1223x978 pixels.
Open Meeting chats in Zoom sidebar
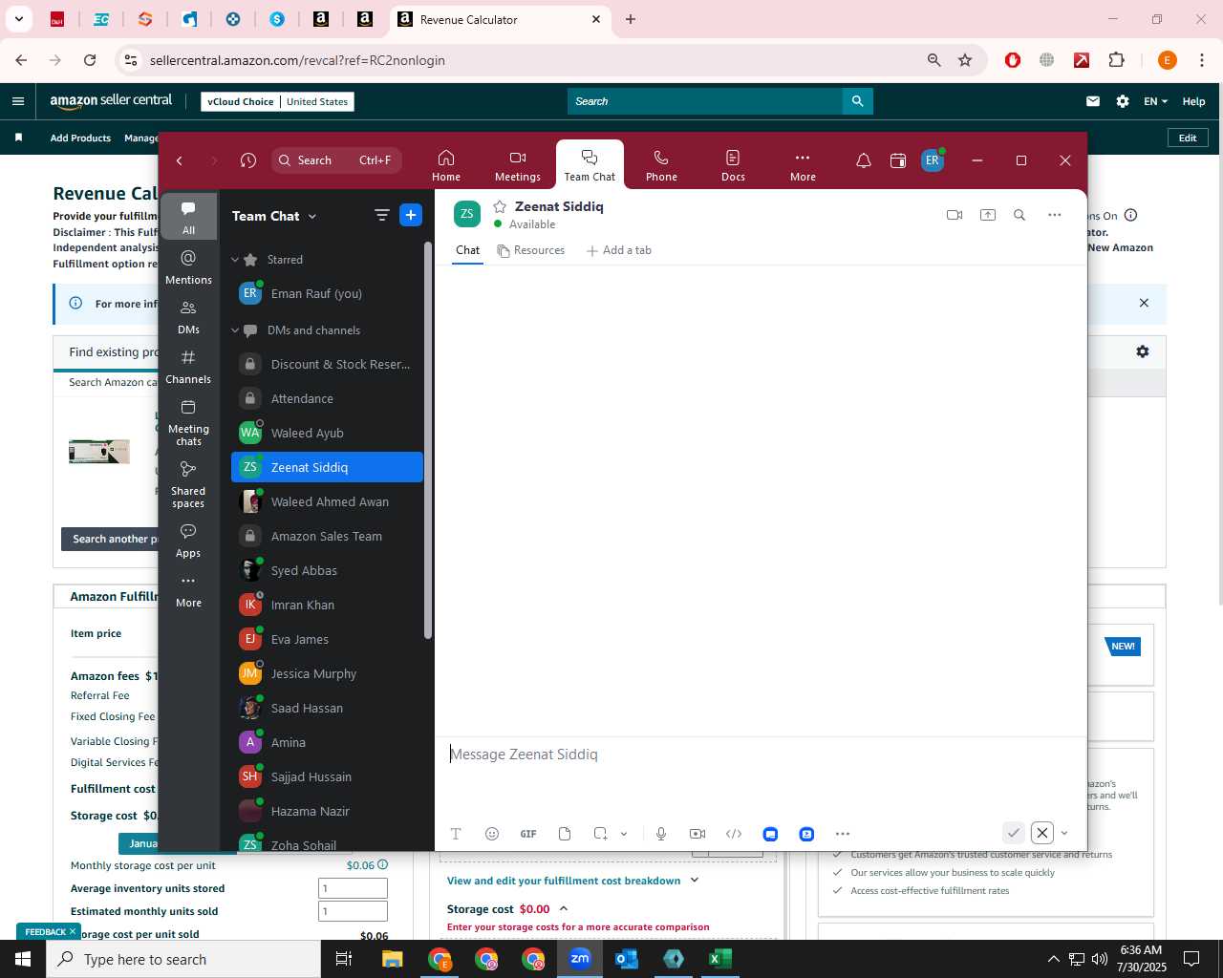[x=188, y=421]
